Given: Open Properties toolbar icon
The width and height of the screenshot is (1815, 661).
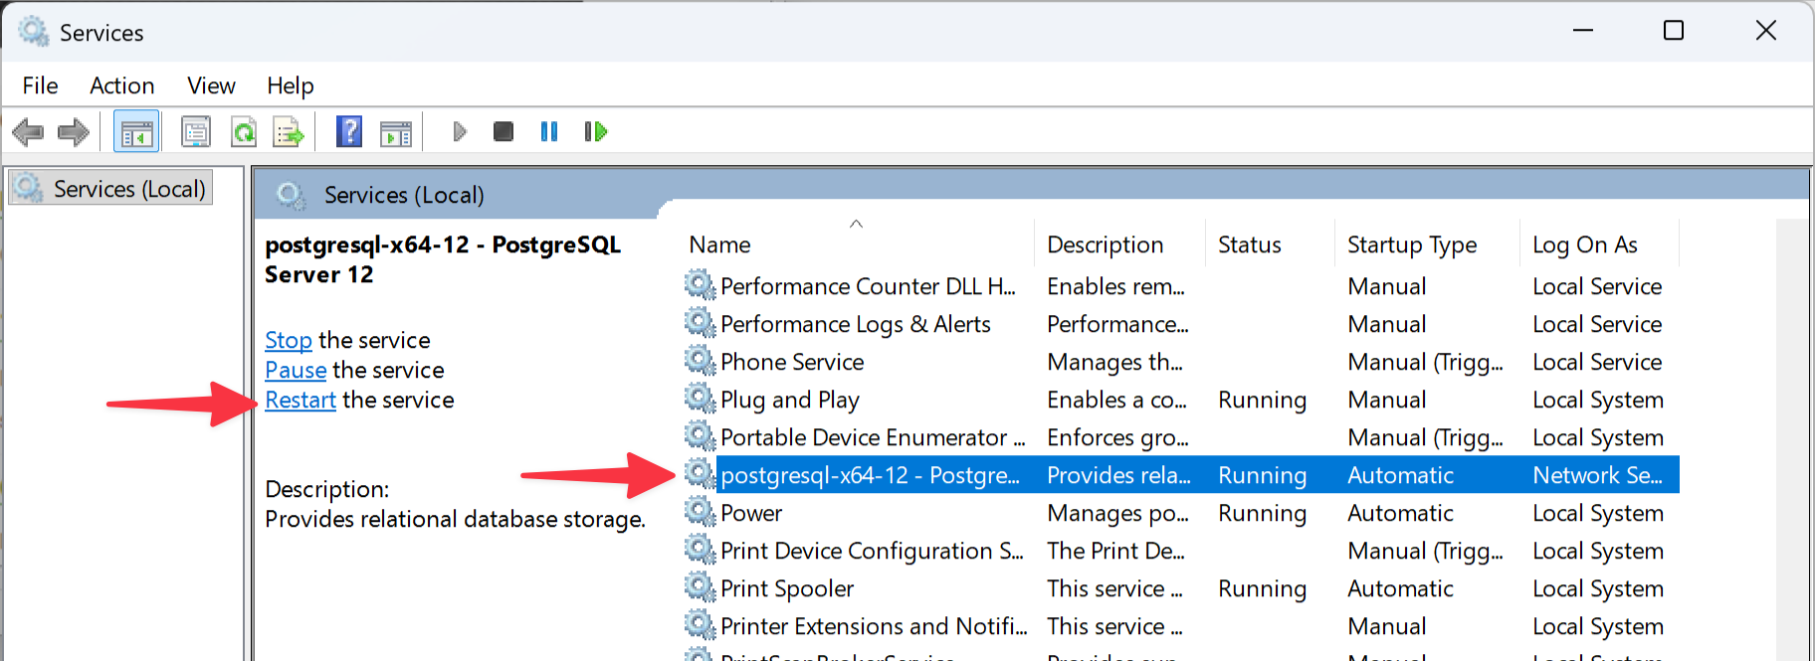Looking at the screenshot, I should 196,131.
